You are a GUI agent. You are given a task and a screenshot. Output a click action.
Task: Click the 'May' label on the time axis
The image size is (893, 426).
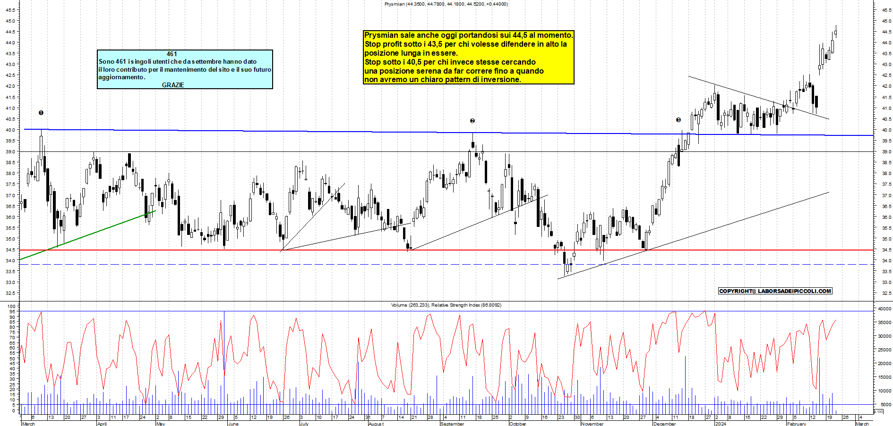161,424
